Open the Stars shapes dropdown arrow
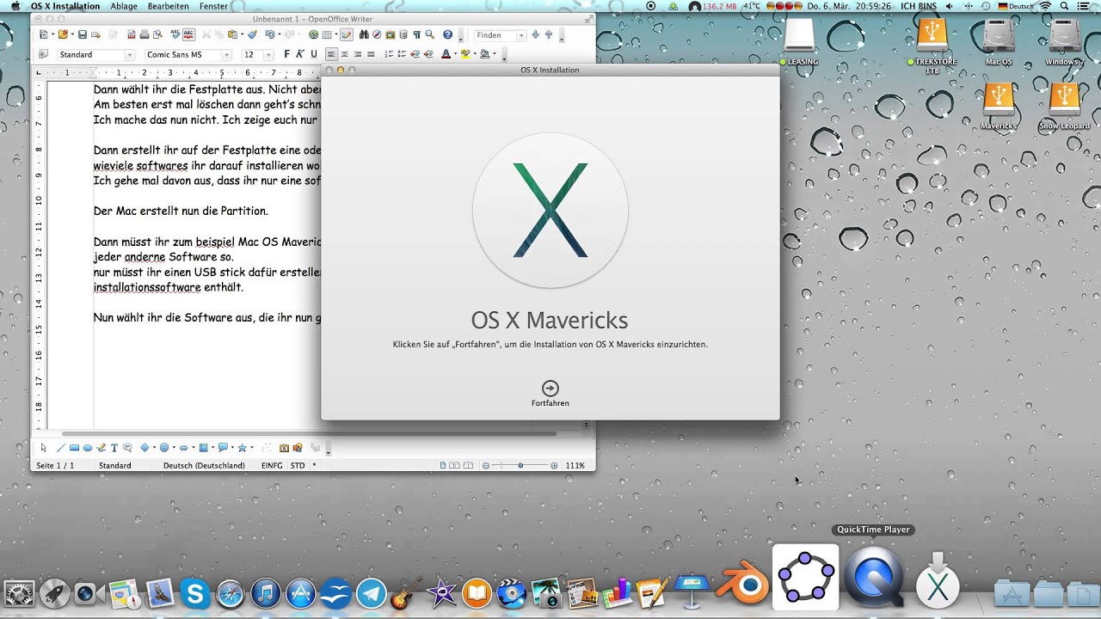 click(252, 448)
